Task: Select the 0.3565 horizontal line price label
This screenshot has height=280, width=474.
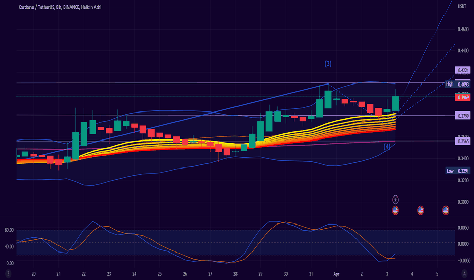Action: [463, 141]
